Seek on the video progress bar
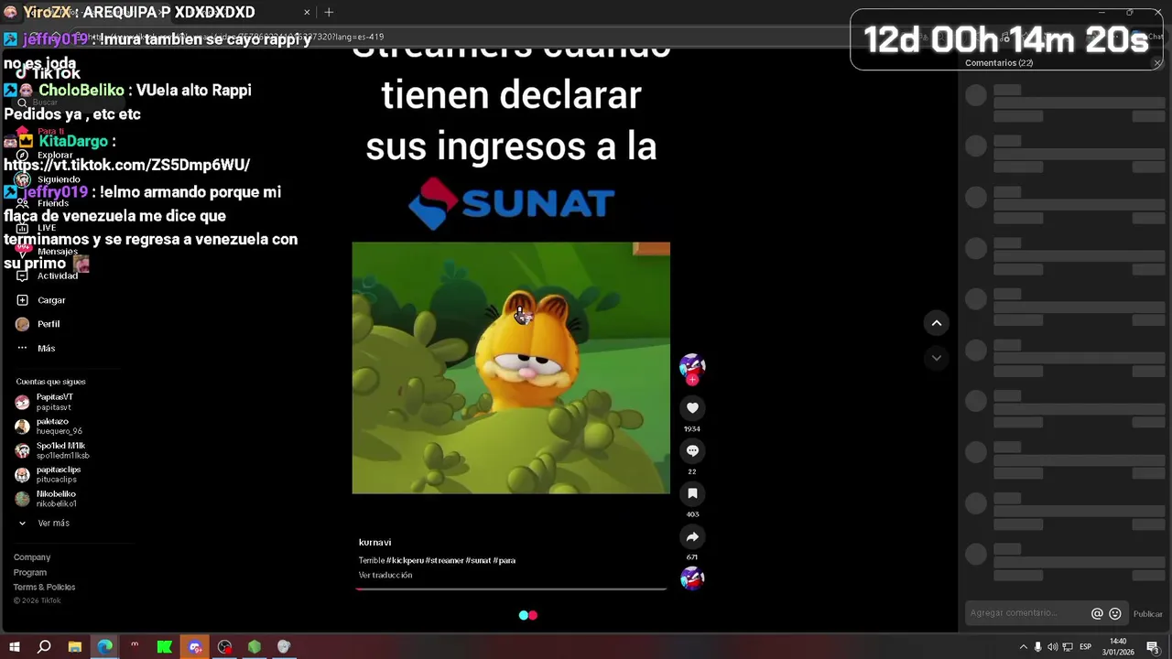The width and height of the screenshot is (1172, 659). click(x=511, y=589)
